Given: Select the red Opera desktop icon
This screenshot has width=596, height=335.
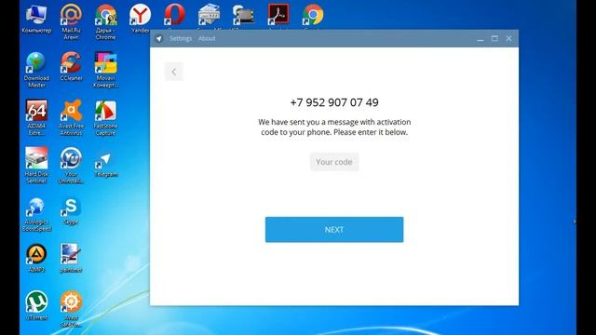Looking at the screenshot, I should pos(174,15).
